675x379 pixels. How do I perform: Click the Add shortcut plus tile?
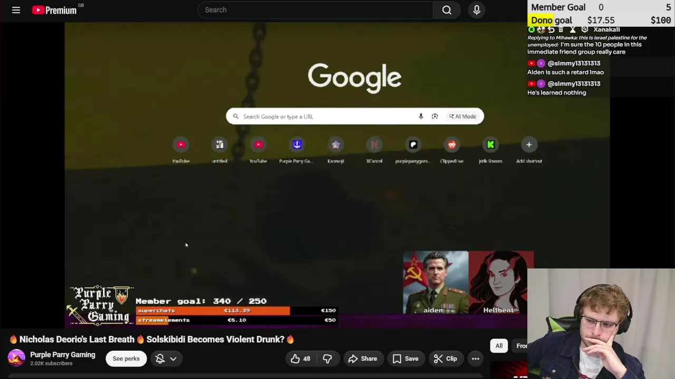tap(529, 150)
